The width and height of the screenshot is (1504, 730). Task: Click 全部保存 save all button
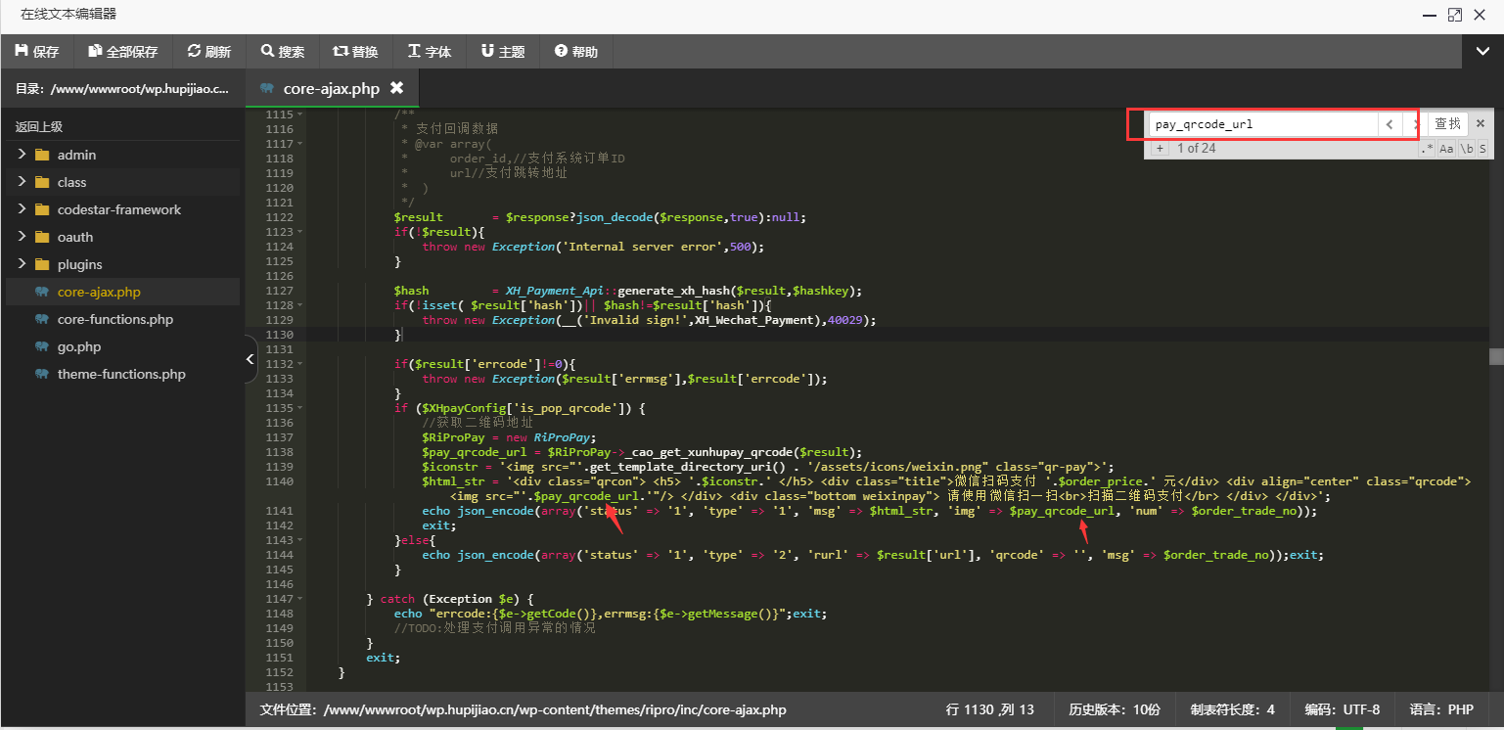[x=123, y=52]
